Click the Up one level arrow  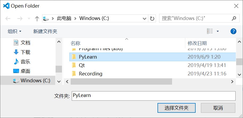click(x=37, y=18)
